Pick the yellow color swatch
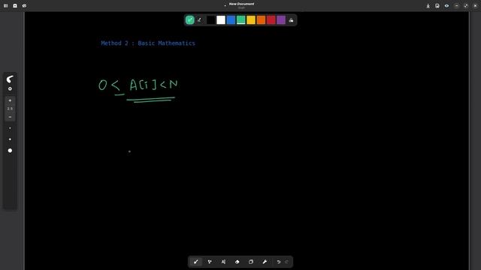This screenshot has height=270, width=481. coord(251,20)
